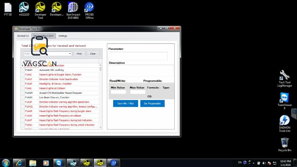
Task: Switch to TeamViewer in the taskbar
Action: 59,163
